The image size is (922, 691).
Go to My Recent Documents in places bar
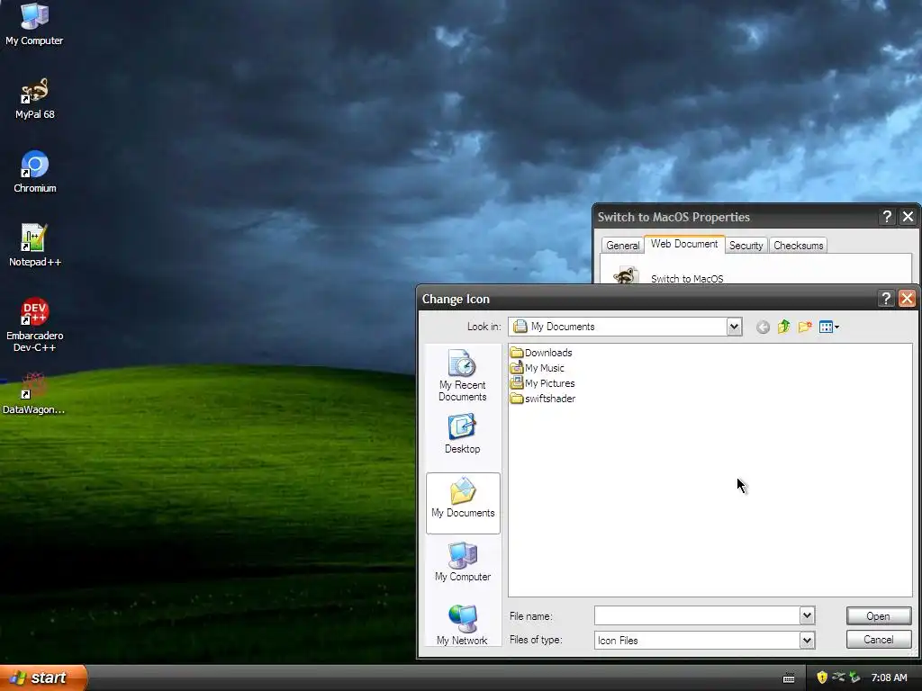point(462,375)
